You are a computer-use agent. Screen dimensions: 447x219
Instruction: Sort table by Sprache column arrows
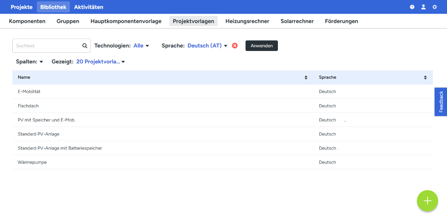[x=425, y=77]
